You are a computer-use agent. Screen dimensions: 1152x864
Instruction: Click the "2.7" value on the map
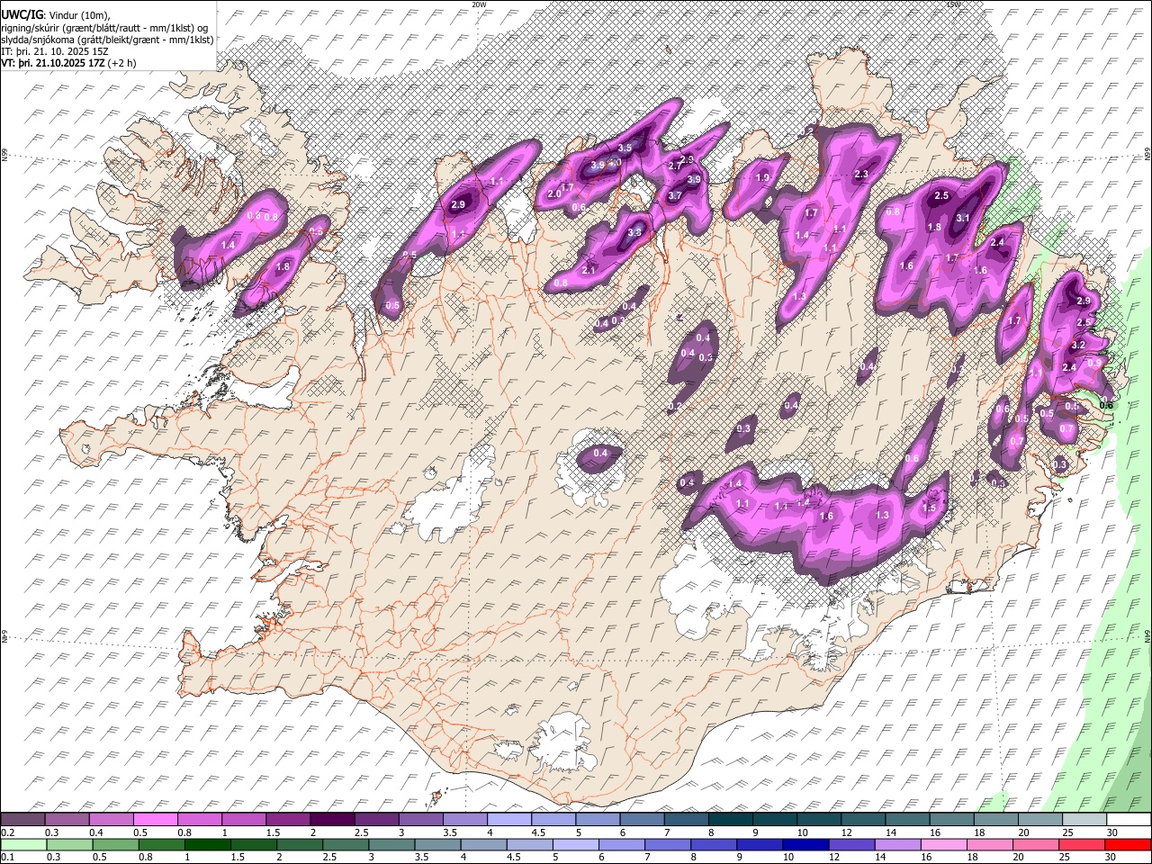[675, 166]
